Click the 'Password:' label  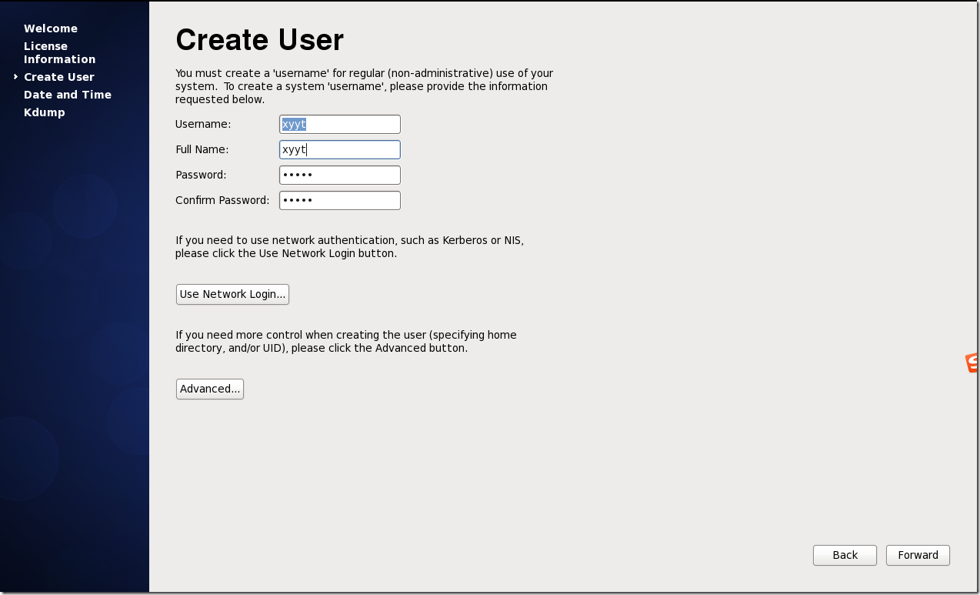pos(201,175)
